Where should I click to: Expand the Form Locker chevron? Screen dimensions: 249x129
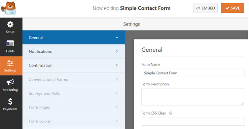(117, 121)
